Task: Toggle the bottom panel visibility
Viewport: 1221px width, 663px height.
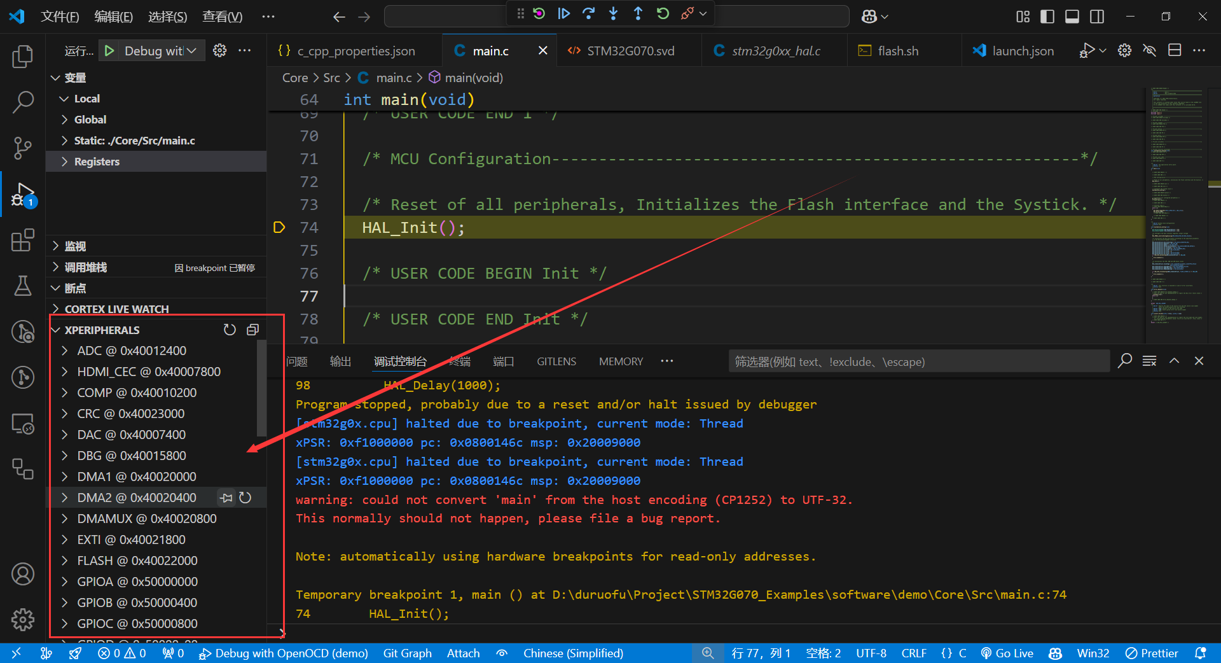Action: pyautogui.click(x=1072, y=17)
